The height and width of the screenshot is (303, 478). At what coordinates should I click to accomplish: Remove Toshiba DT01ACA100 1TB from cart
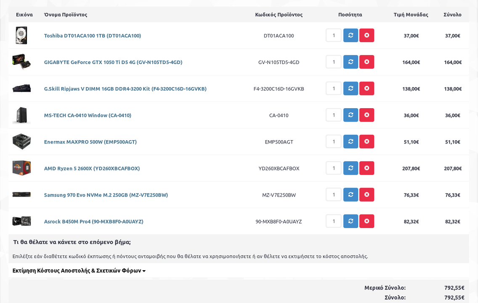[x=367, y=35]
